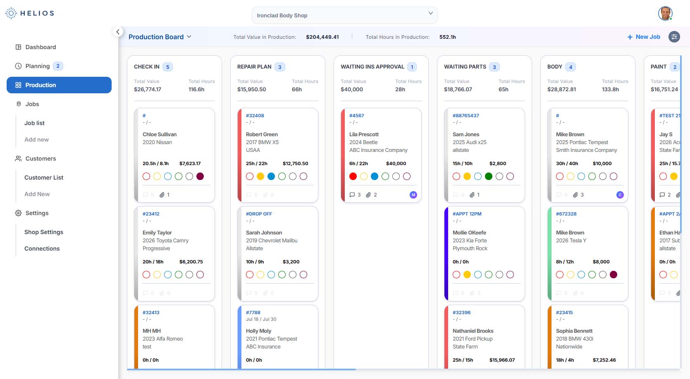Click the Helios logo

coord(30,13)
